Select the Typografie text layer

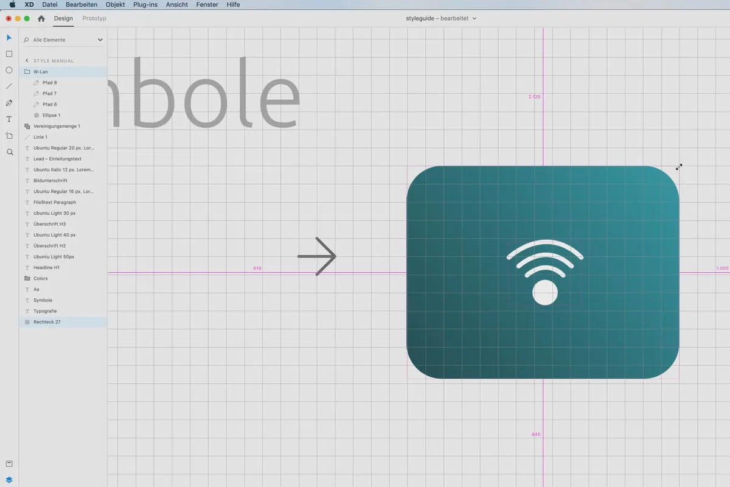pyautogui.click(x=63, y=311)
